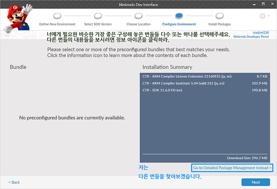The height and width of the screenshot is (189, 277).
Task: Select the Define New Environment step circle
Action: coord(57,16)
